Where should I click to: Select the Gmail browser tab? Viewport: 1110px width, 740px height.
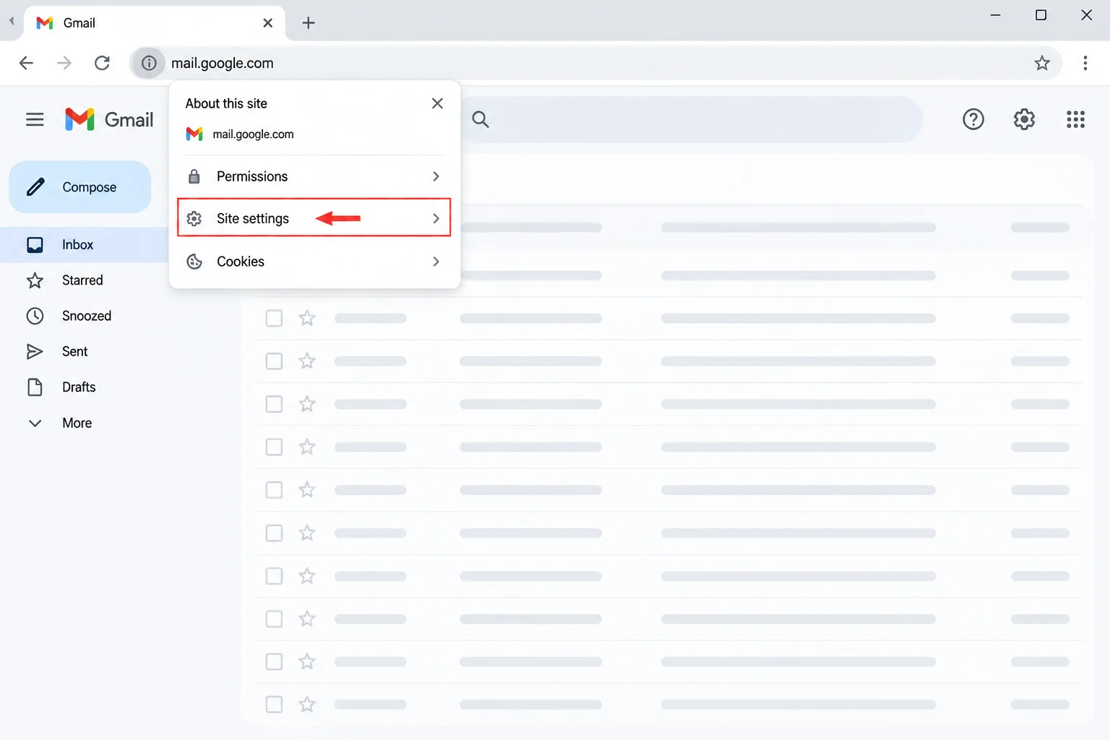pos(155,23)
